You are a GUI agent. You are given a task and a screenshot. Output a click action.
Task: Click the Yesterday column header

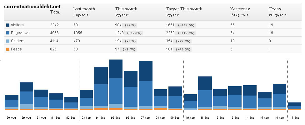[x=240, y=9]
